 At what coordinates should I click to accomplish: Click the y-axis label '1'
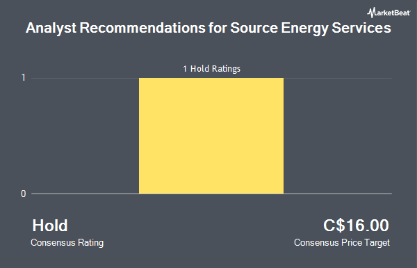[24, 78]
